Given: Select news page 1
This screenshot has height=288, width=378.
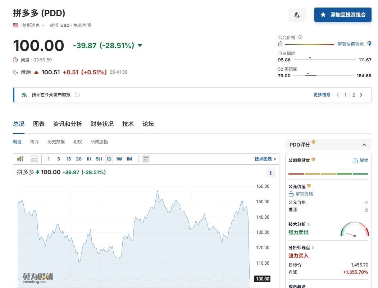Looking at the screenshot, I should pos(345,95).
